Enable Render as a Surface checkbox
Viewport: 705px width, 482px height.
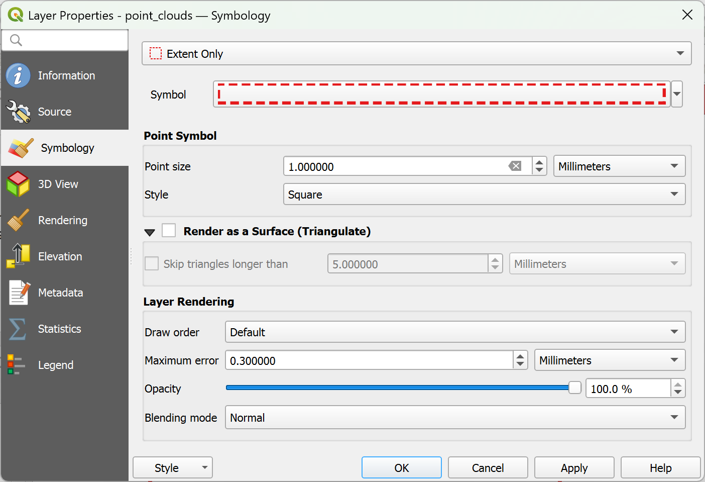click(x=169, y=231)
